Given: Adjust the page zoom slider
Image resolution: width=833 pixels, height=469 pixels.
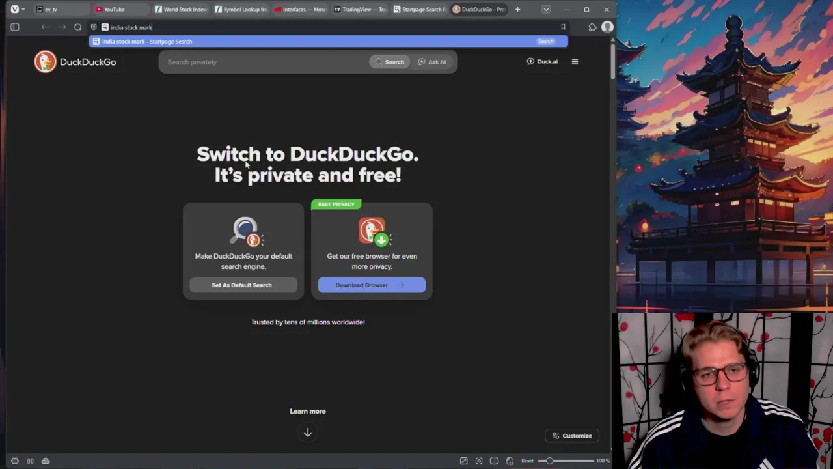Looking at the screenshot, I should pos(566,461).
